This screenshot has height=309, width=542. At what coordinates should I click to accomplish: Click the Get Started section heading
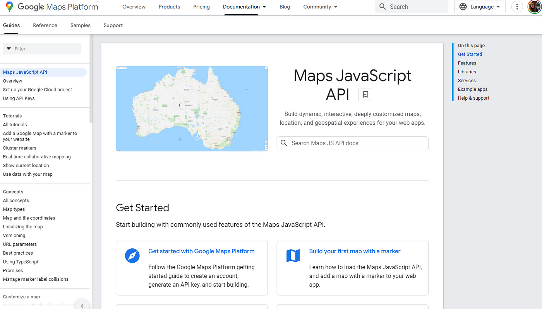click(142, 208)
